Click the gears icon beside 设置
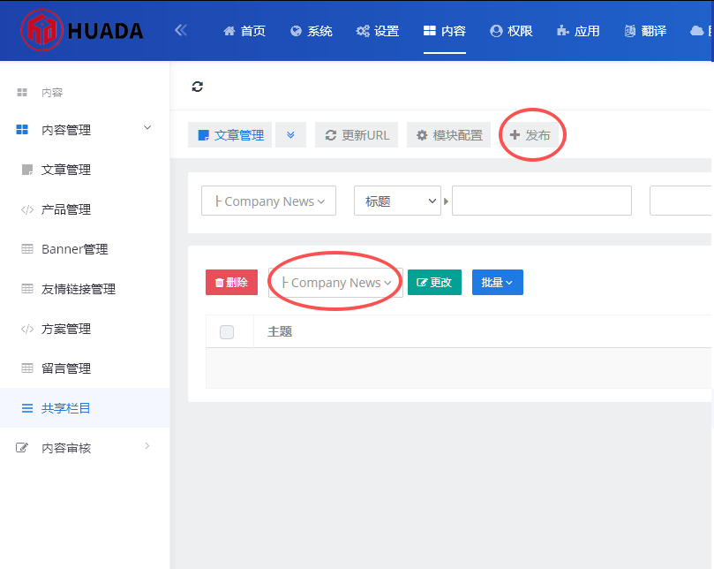 point(363,31)
